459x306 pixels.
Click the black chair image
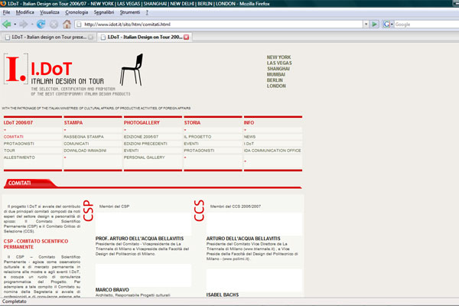point(132,70)
